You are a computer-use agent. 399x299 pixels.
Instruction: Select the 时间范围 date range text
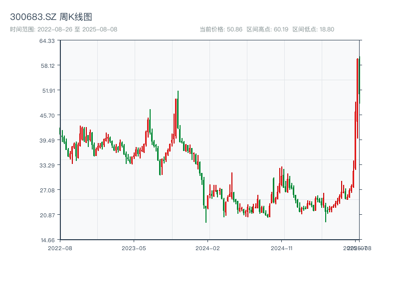(63, 29)
